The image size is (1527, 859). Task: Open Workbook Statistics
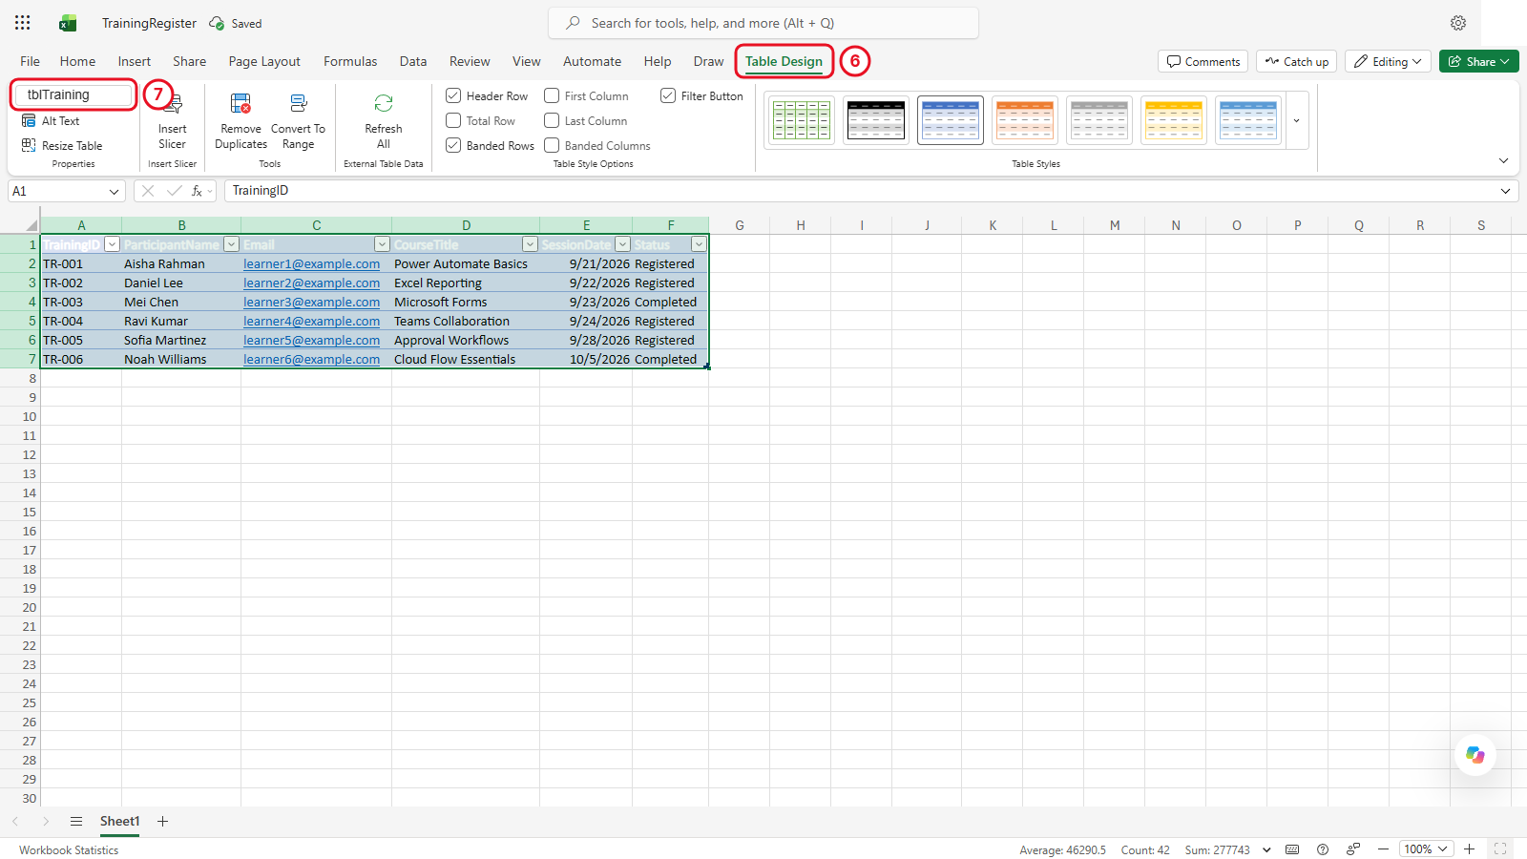tap(69, 850)
